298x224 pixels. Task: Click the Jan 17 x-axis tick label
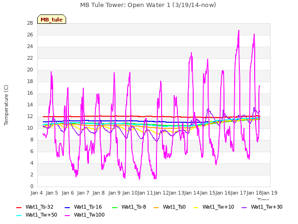238,193
